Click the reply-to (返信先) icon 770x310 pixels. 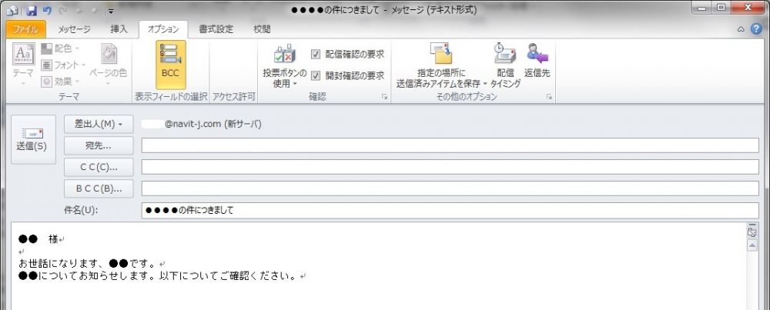pos(537,62)
